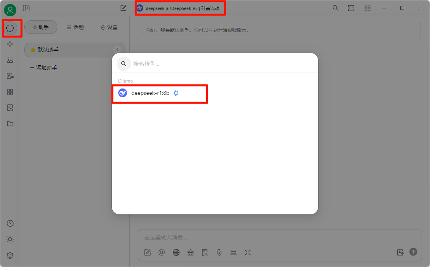Close the Cherry Studio window

[420, 8]
